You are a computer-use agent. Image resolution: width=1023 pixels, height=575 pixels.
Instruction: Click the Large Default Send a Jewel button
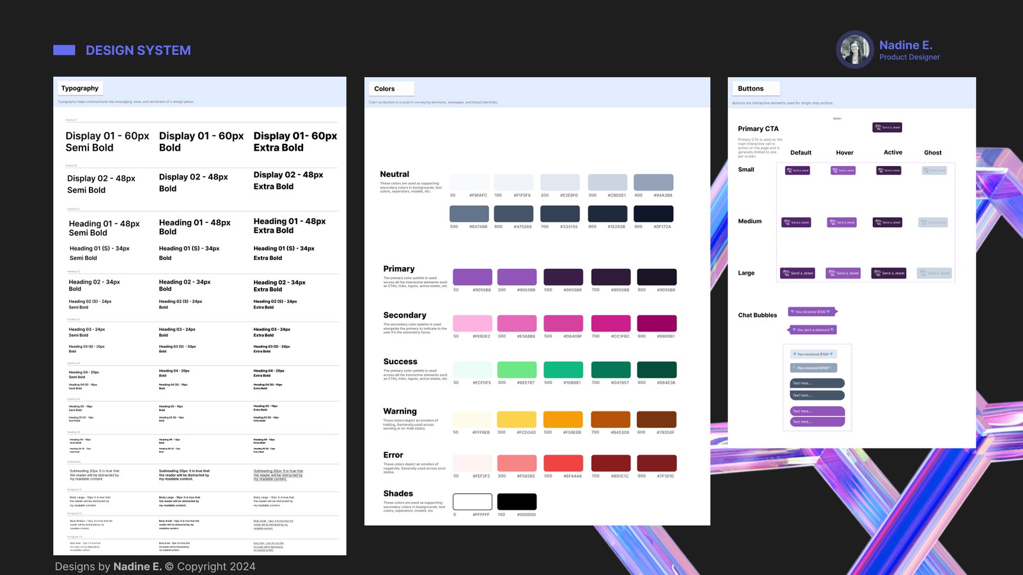tap(797, 273)
